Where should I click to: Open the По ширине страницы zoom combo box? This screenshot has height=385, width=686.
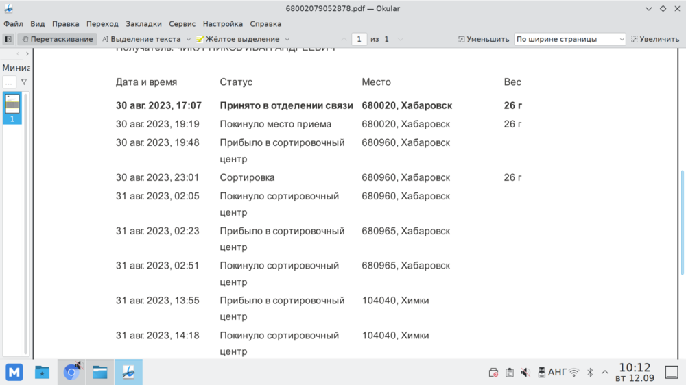pyautogui.click(x=569, y=40)
